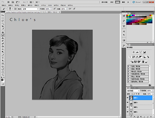
Task: Add a Vibrance adjustment
Action: tap(130, 57)
